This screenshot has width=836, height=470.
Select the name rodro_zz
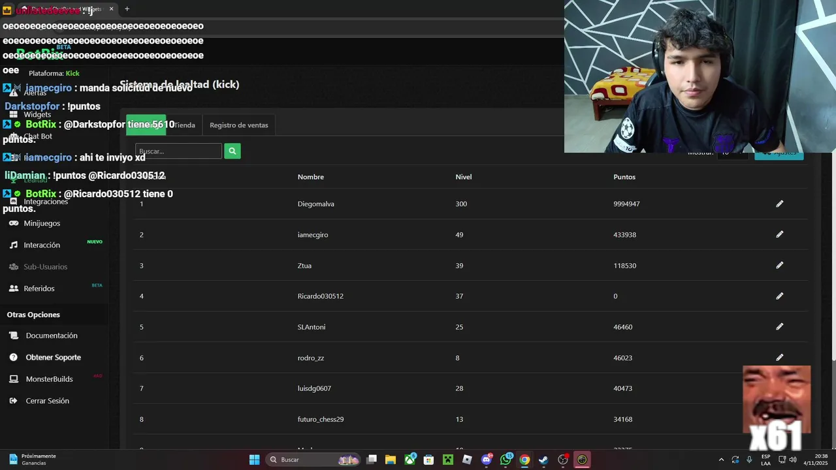[x=311, y=358]
